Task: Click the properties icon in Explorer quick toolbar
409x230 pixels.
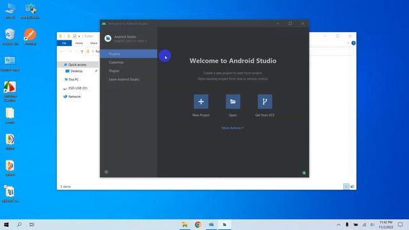Action: (75, 36)
